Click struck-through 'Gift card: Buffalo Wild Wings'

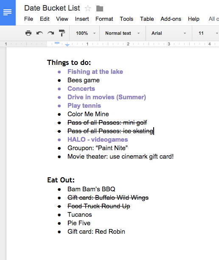point(108,198)
